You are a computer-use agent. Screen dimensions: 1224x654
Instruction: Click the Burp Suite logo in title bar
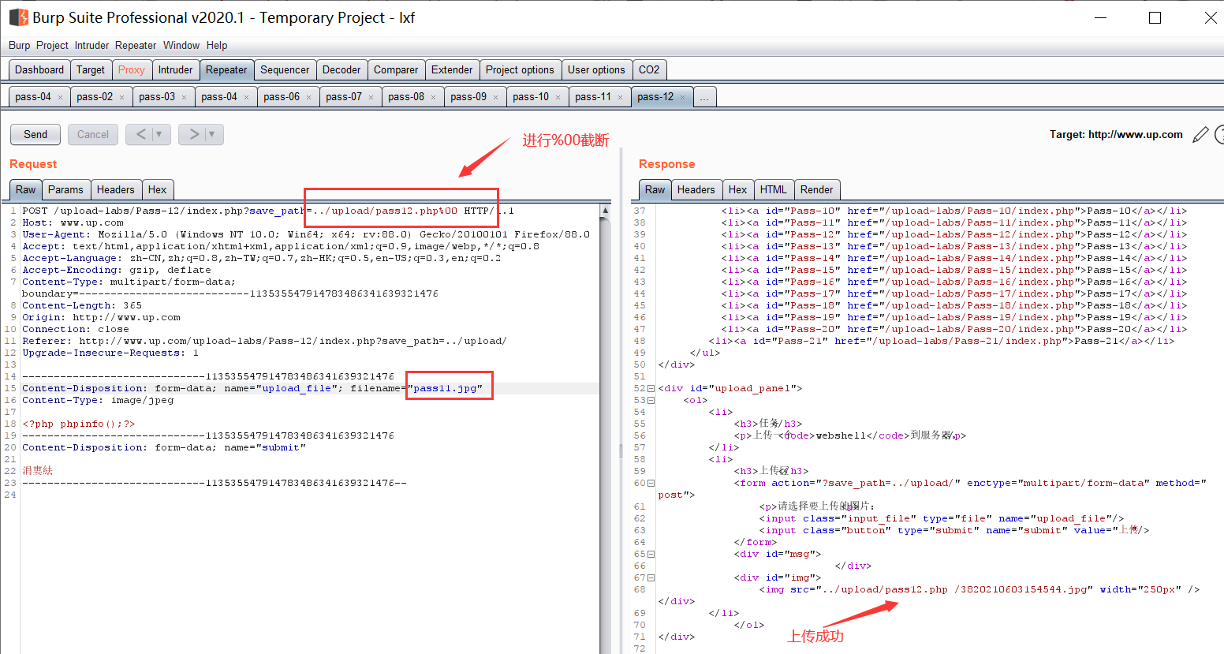[18, 17]
